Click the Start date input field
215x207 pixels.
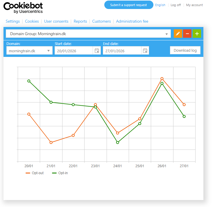click(74, 51)
